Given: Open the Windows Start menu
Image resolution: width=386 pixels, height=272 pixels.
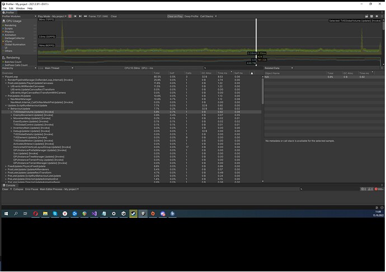Looking at the screenshot, I should click(6, 214).
